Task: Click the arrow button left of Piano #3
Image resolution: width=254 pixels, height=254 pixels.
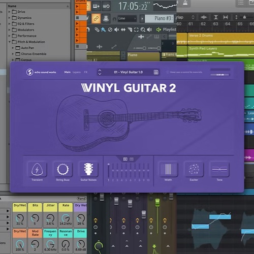Action: click(142, 18)
